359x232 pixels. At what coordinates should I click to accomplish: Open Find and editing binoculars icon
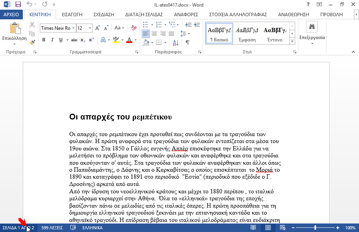point(312,27)
